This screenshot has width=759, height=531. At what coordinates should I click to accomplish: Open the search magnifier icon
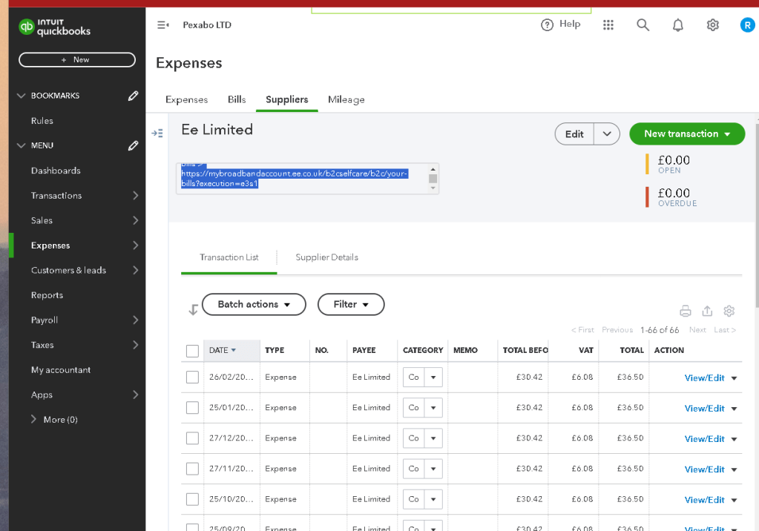coord(643,24)
